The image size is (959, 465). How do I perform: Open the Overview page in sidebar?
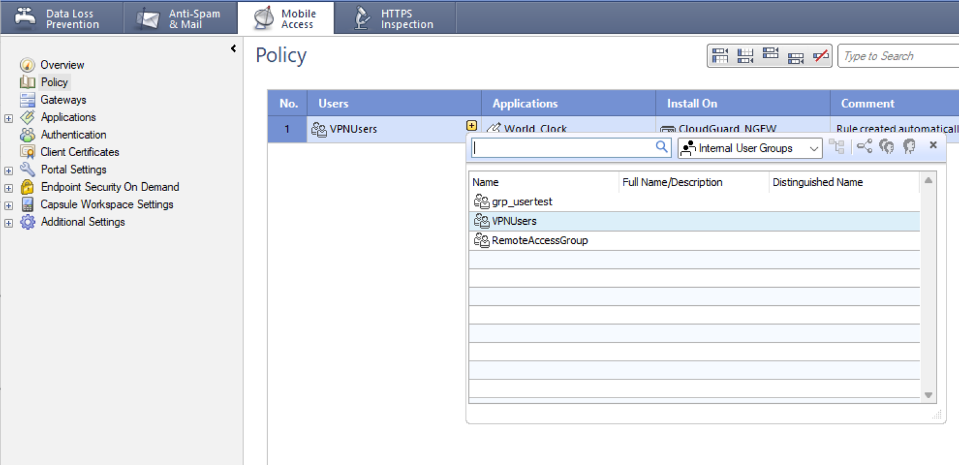pos(62,65)
